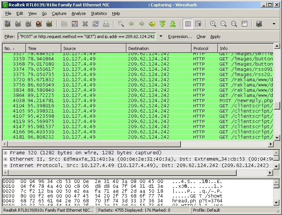Image resolution: width=282 pixels, height=215 pixels.
Task: Click the Packets: 4755 Displayed status text
Action: click(134, 210)
